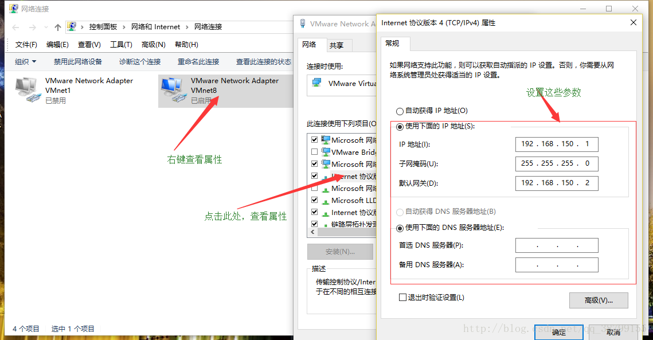Enable 退出时验证设置 checkbox
Screen dimensions: 653x340
pyautogui.click(x=402, y=298)
